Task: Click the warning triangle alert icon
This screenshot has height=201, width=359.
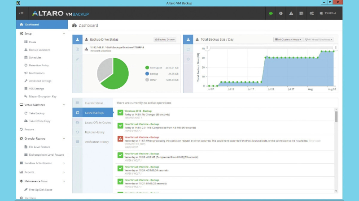Action: coord(291,13)
